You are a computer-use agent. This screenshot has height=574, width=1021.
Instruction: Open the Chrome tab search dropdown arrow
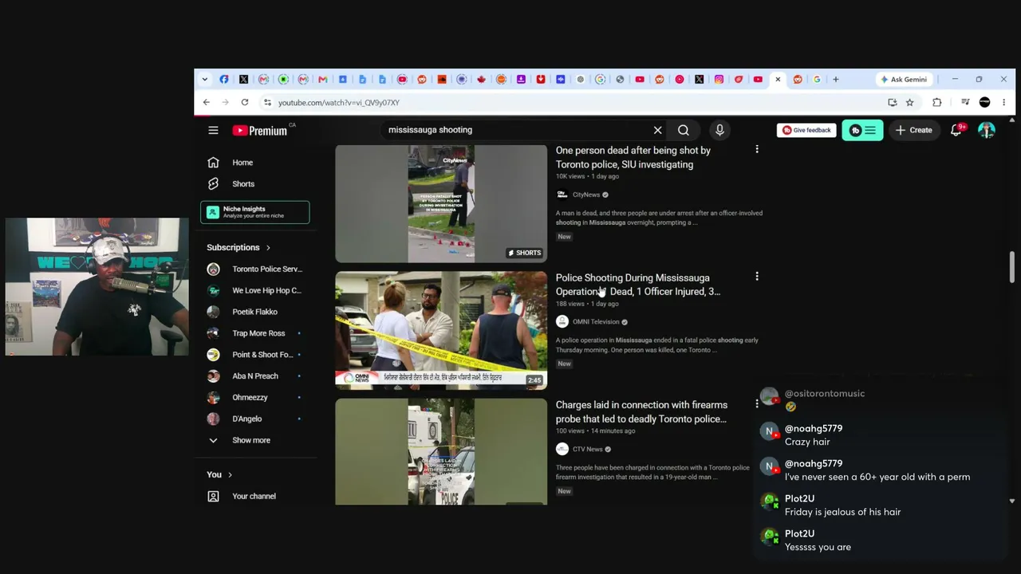point(205,80)
